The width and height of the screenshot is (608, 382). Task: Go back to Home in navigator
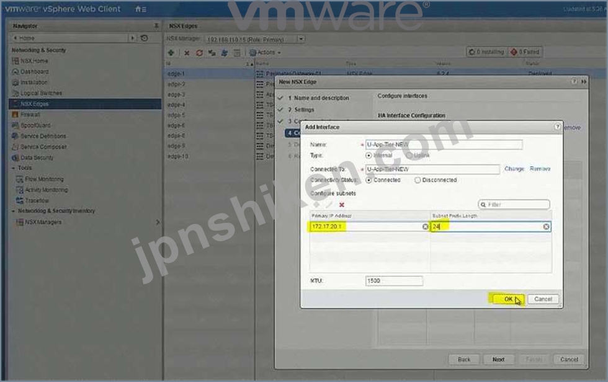pyautogui.click(x=24, y=38)
